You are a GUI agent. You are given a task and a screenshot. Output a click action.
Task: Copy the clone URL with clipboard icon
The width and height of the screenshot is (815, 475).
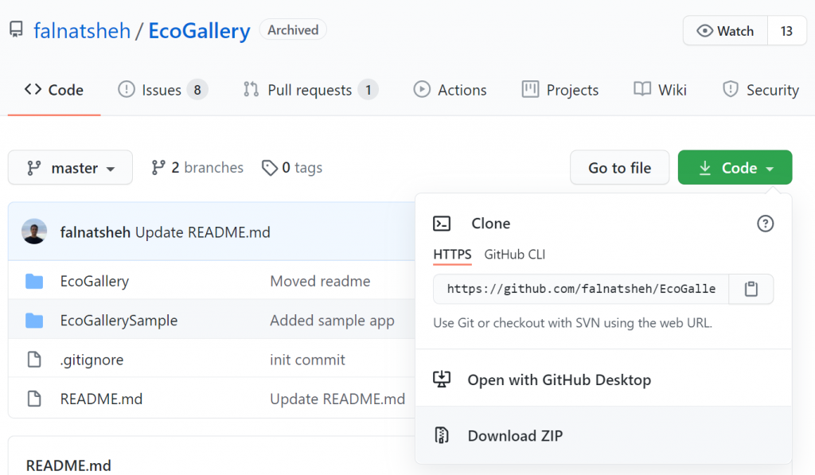click(751, 289)
